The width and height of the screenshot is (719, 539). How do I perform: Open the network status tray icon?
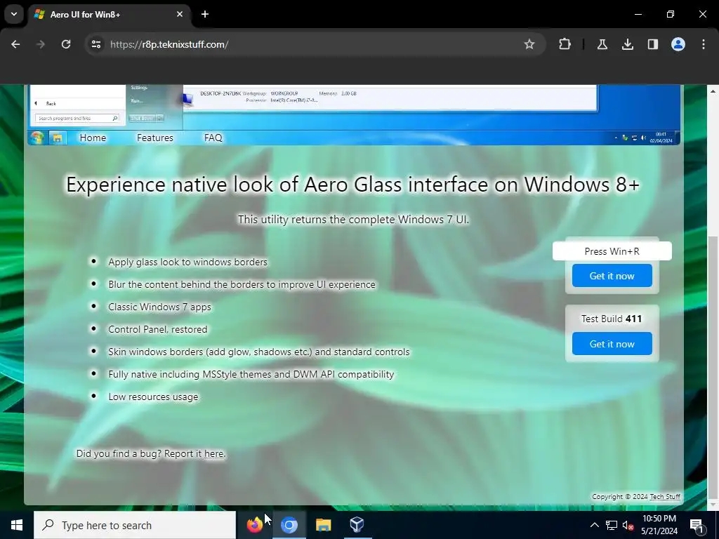tap(612, 525)
